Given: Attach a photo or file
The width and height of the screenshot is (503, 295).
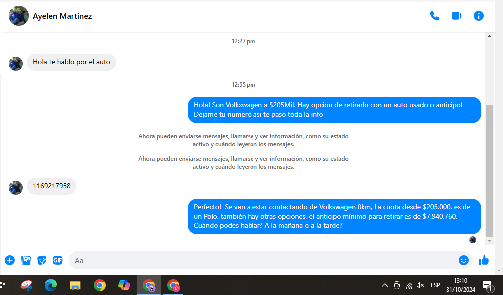Looking at the screenshot, I should coord(26,260).
